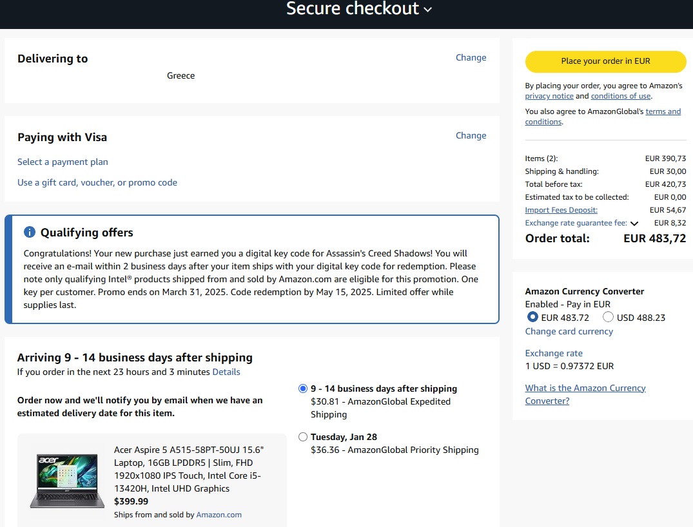Click the Paying with Visa heading
Viewport: 693px width, 527px height.
(x=63, y=137)
